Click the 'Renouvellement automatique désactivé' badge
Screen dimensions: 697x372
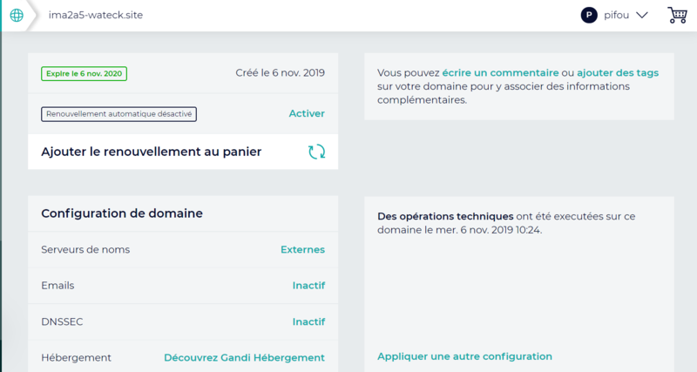pyautogui.click(x=119, y=113)
